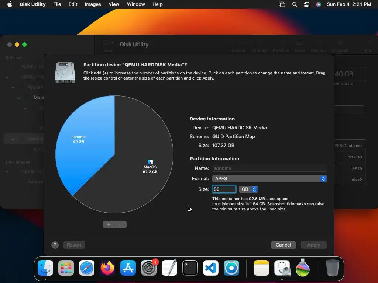Open Spotlight search in the menu bar
This screenshot has height=283, width=378.
[x=294, y=4]
